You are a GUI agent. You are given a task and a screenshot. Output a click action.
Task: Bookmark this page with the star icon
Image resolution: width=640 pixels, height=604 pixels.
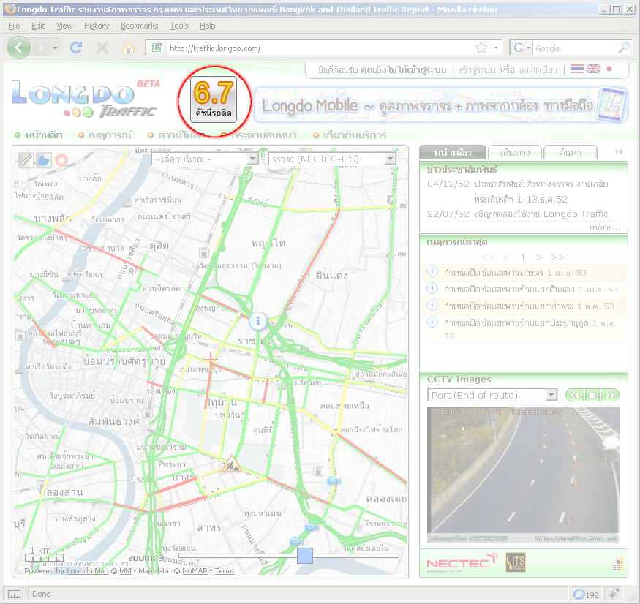pyautogui.click(x=481, y=48)
